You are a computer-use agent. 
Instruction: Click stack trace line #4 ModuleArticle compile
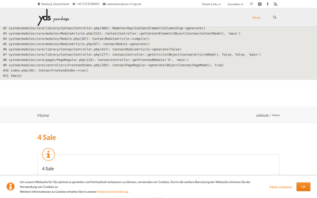[76, 39]
